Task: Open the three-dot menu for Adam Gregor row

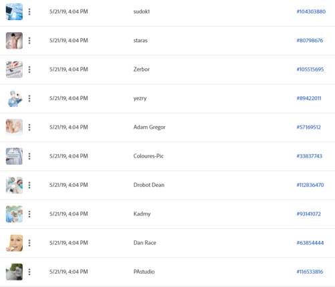Action: click(x=29, y=127)
